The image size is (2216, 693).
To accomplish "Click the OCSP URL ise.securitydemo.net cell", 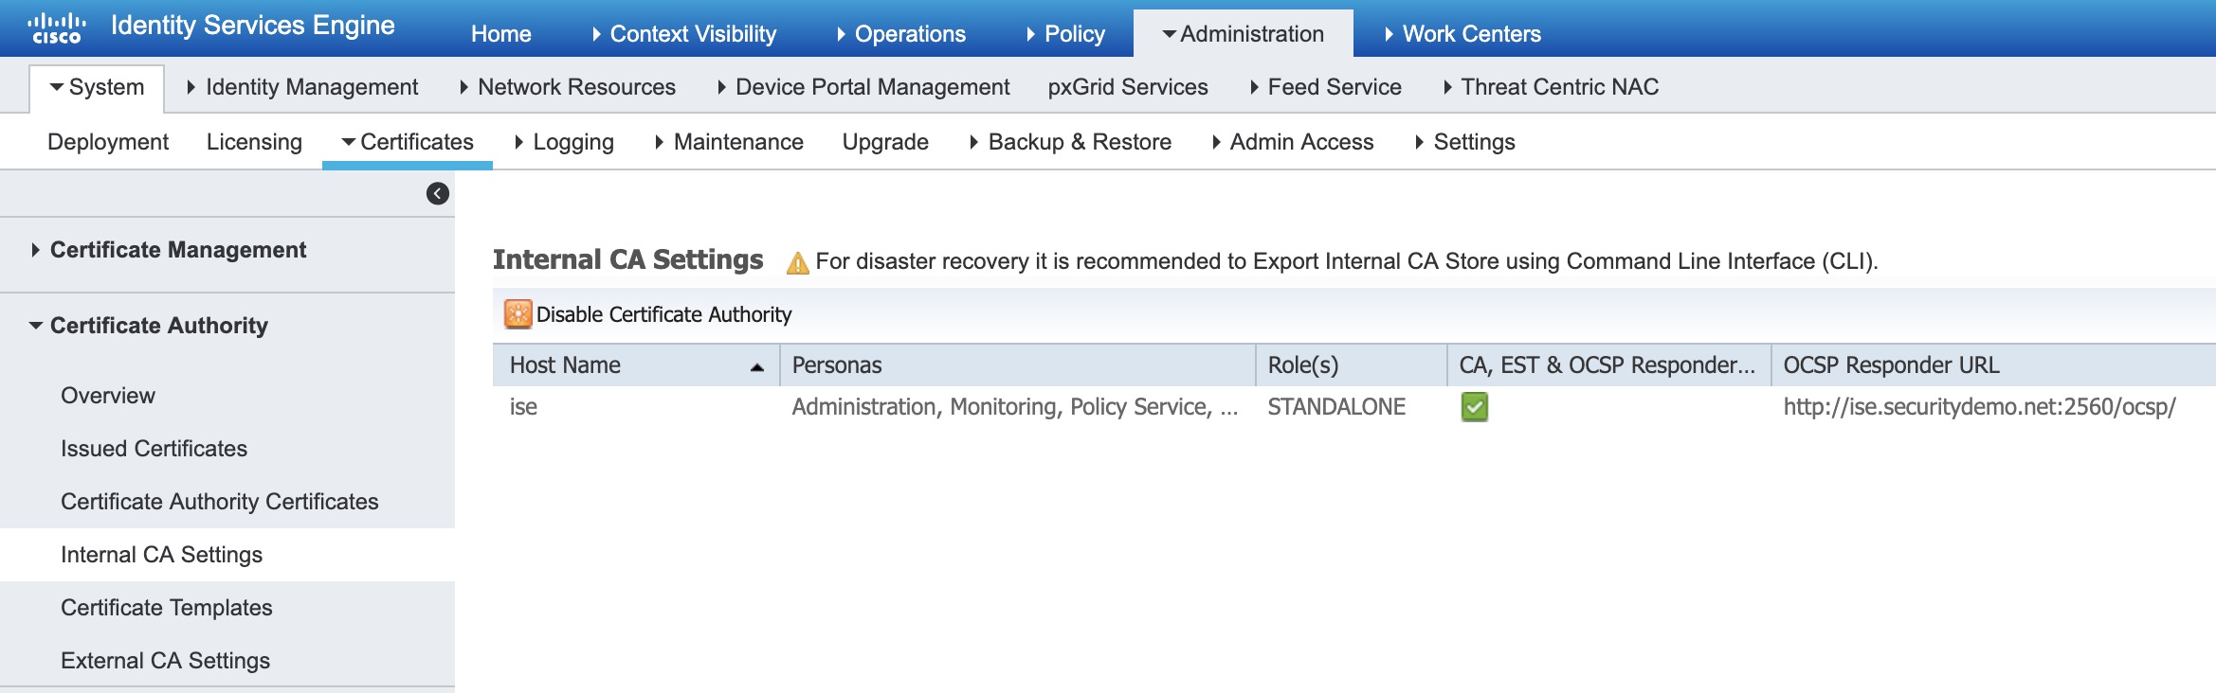I will pos(1979,407).
